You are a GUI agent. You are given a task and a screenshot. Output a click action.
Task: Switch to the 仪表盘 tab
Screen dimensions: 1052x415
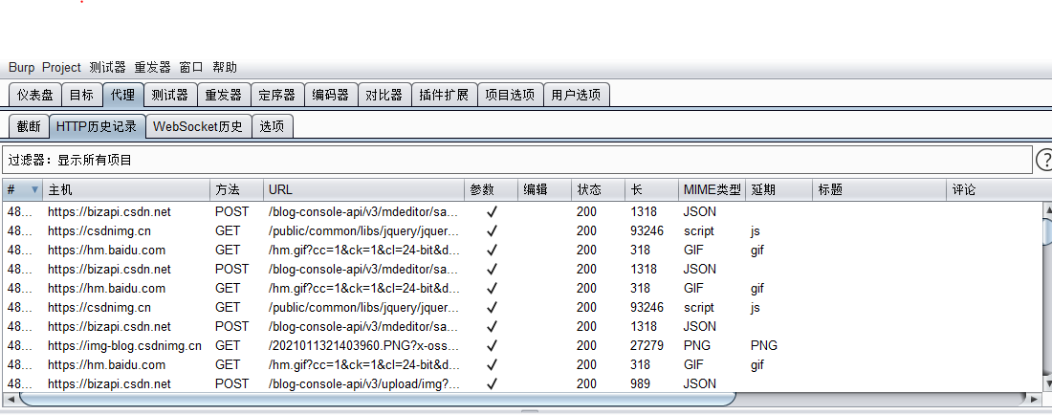tap(34, 95)
